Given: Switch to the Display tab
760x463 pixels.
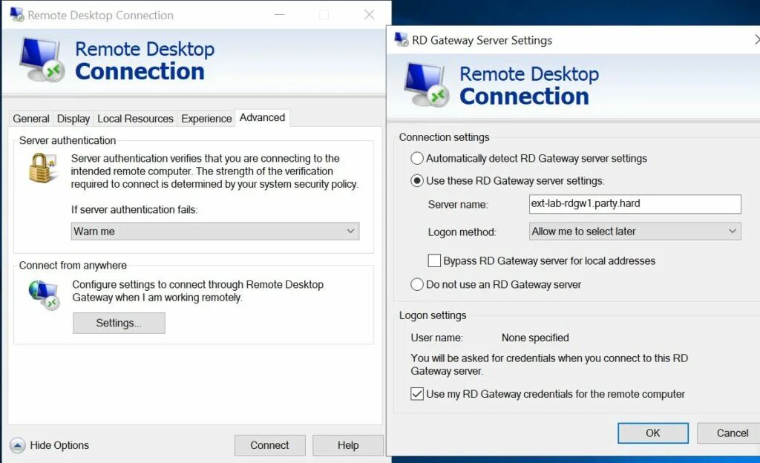Looking at the screenshot, I should pyautogui.click(x=73, y=119).
